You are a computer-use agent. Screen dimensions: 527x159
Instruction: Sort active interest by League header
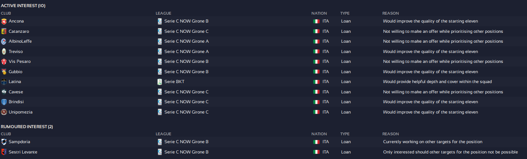[x=163, y=13]
